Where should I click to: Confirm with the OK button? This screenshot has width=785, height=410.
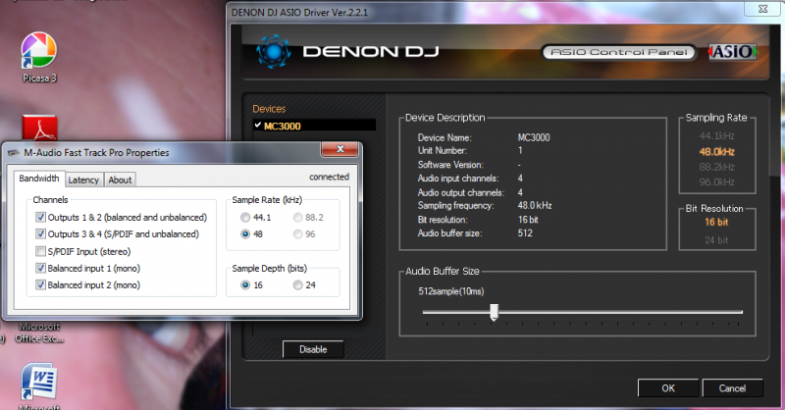point(668,388)
